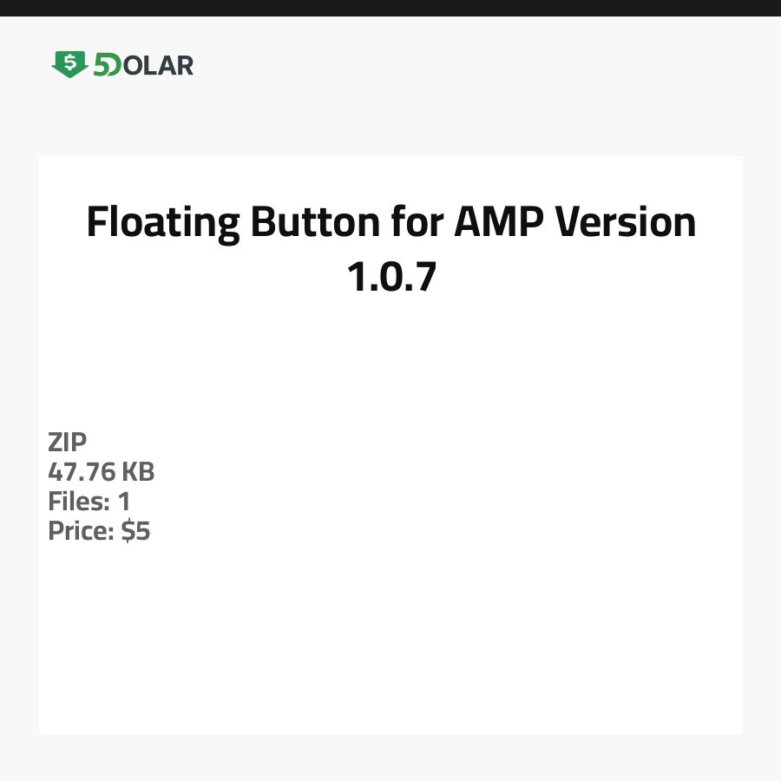Click the word "Version" in the title
The width and height of the screenshot is (781, 781).
click(x=626, y=223)
